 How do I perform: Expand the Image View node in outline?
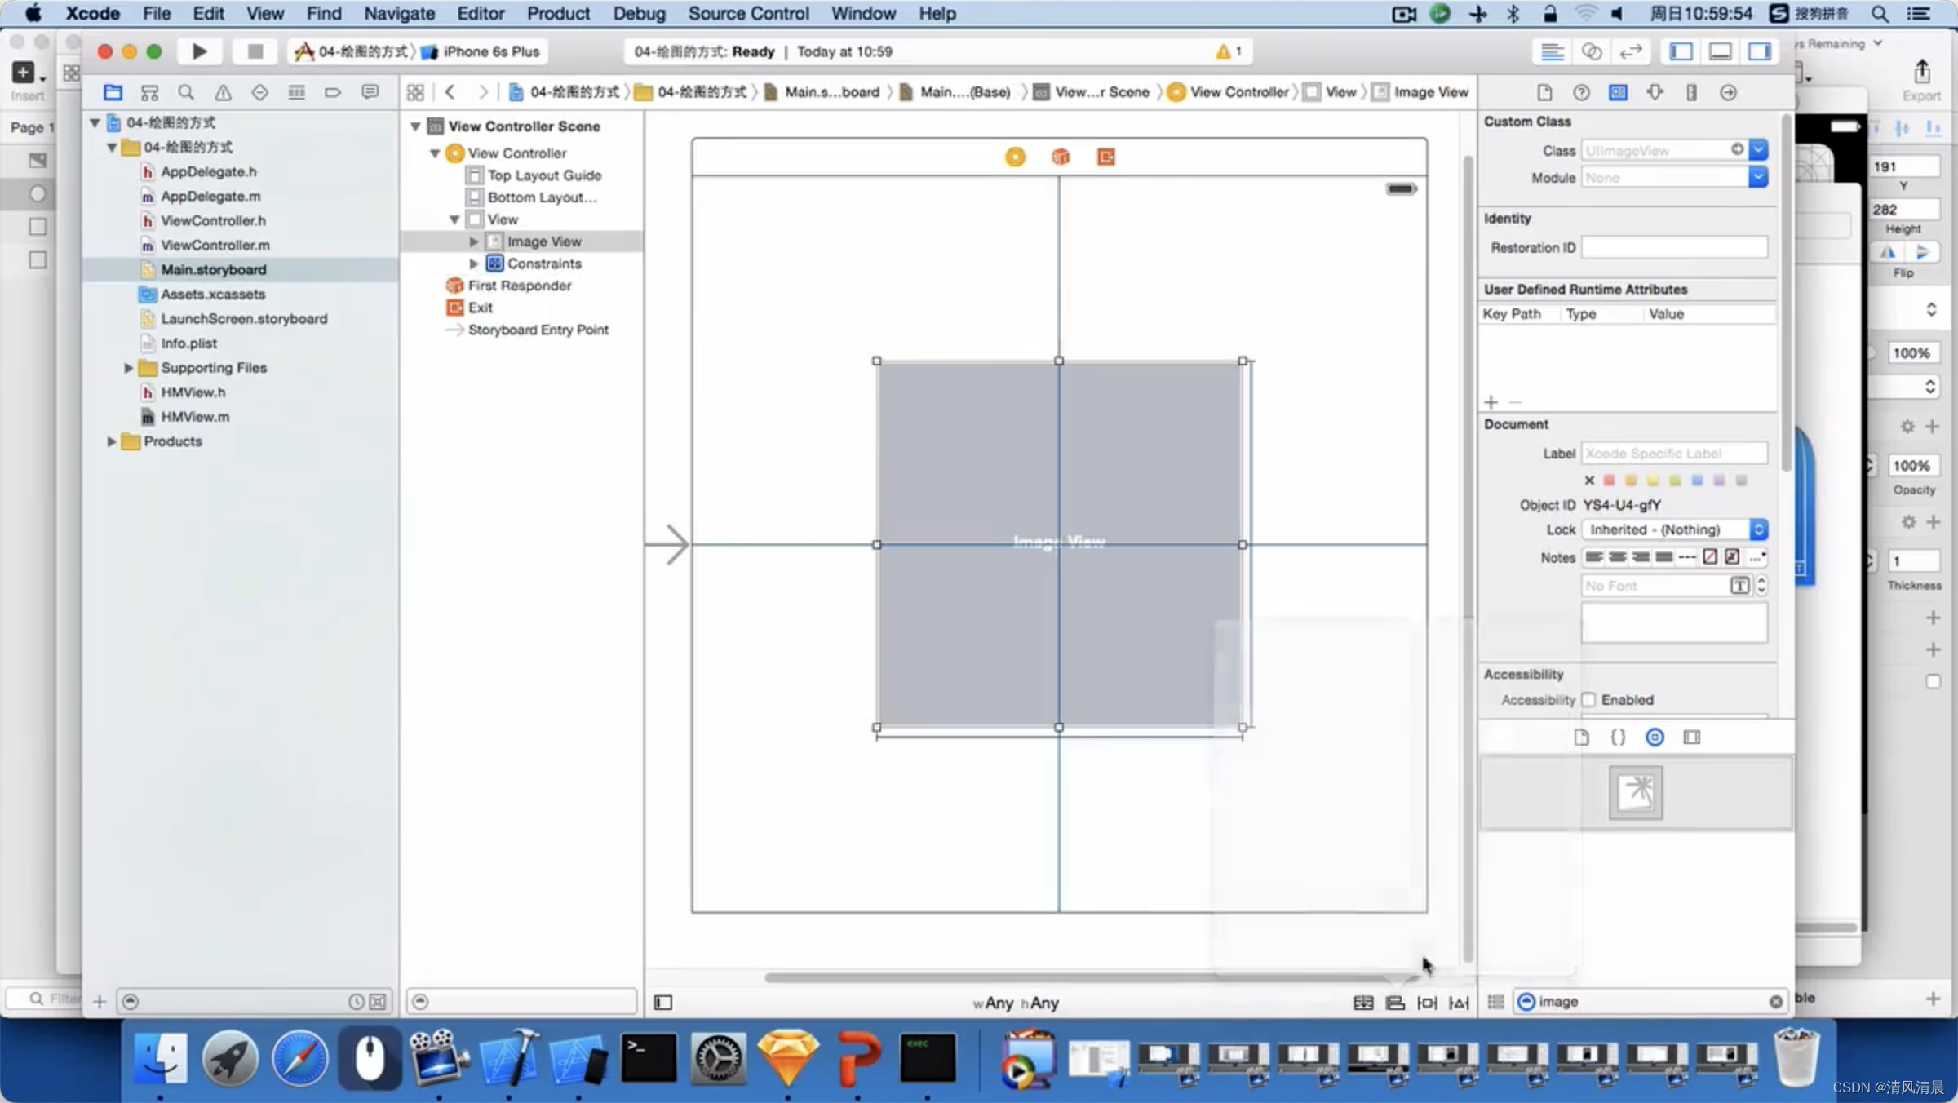pos(475,241)
